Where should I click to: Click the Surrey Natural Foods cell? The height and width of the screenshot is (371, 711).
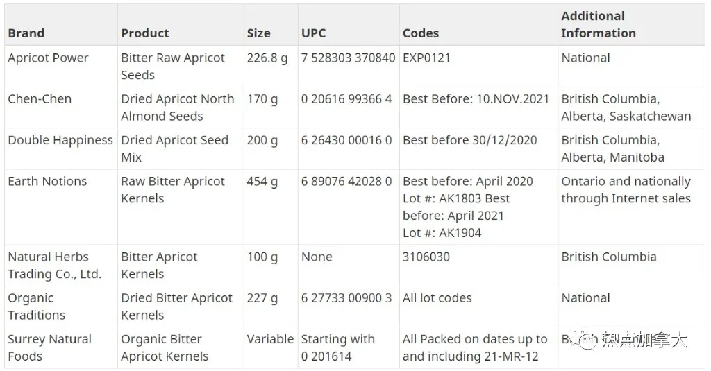point(61,347)
